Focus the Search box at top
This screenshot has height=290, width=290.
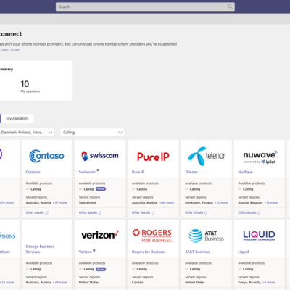pos(145,7)
